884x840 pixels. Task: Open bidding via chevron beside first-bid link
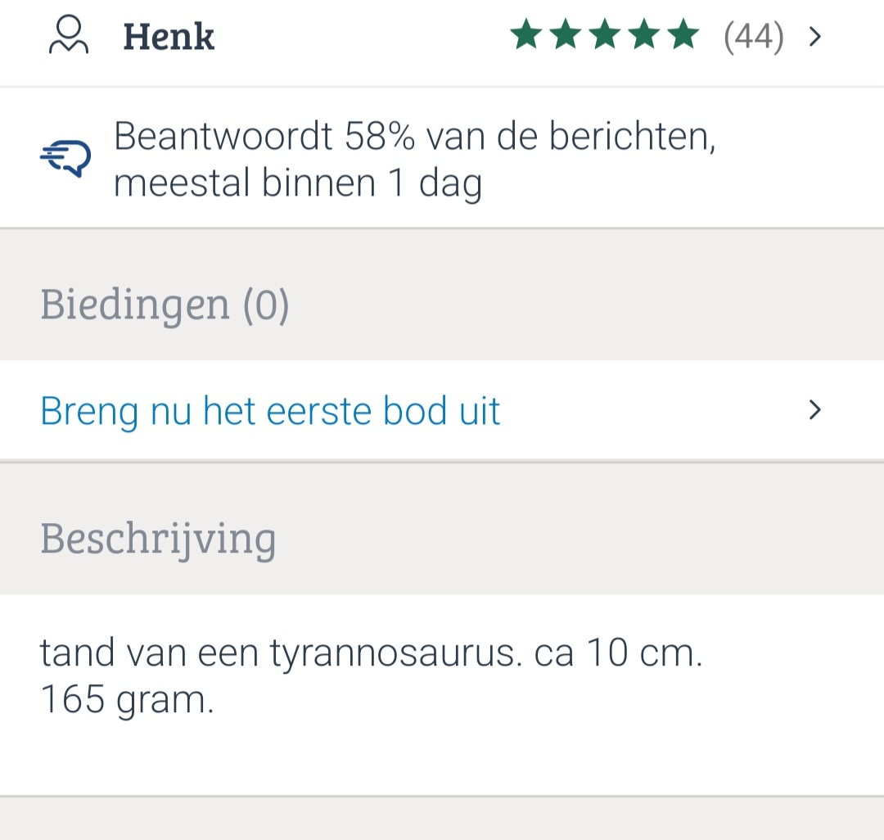coord(814,410)
